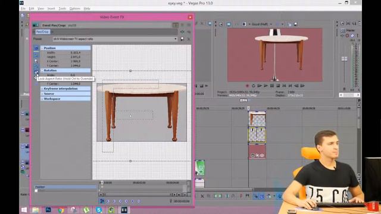Click the Save Preset icon
The width and height of the screenshot is (381, 214).
(x=182, y=39)
